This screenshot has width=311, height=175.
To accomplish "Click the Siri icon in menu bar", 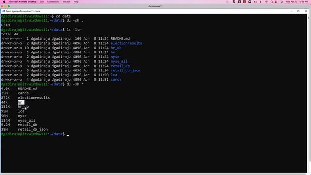I will pos(282,2).
